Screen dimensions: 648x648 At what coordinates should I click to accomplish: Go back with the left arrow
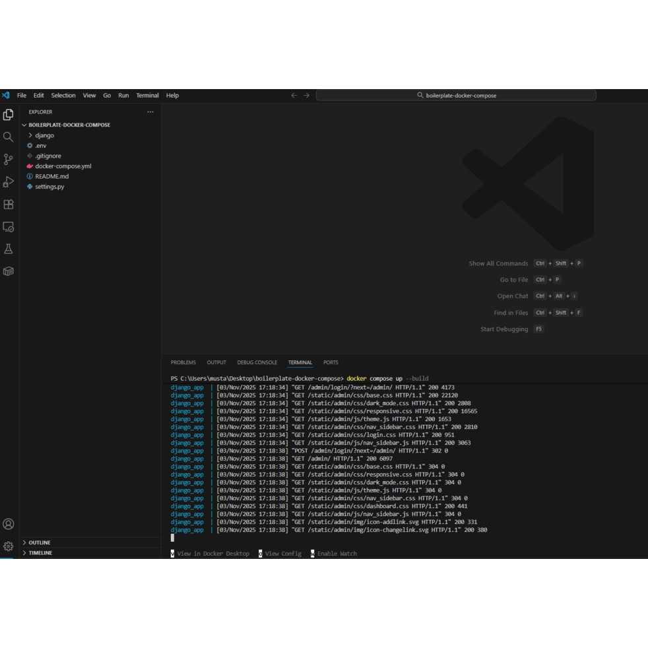click(294, 96)
